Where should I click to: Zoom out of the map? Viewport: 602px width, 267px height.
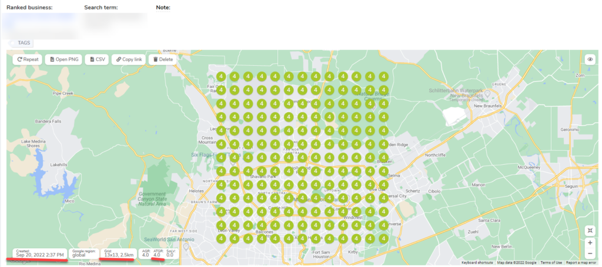point(590,254)
